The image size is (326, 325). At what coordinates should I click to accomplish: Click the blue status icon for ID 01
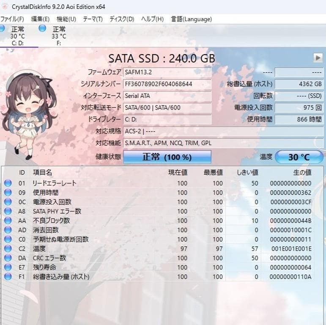pos(8,183)
